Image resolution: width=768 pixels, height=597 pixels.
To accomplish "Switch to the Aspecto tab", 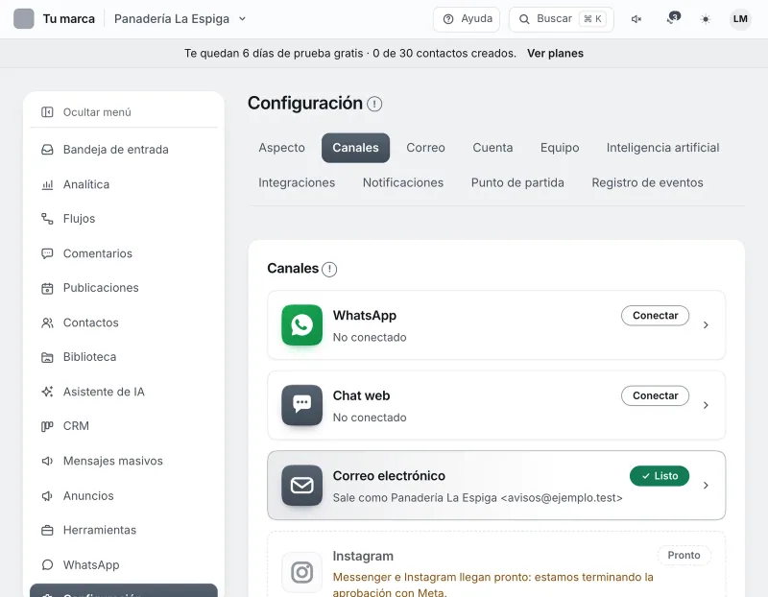I will coord(281,148).
